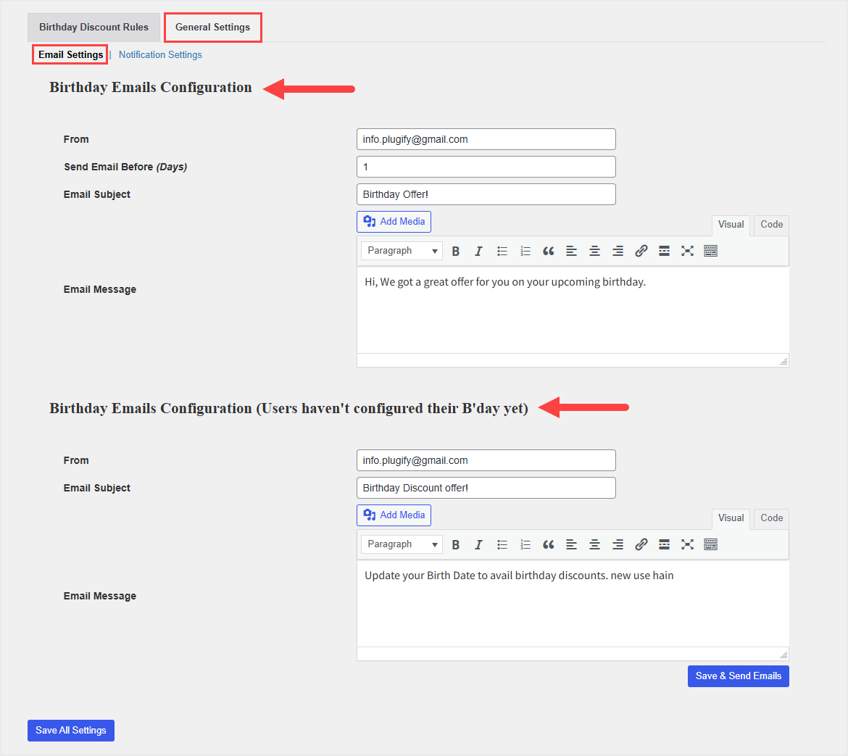Insert link in first email editor toolbar
848x756 pixels.
point(641,251)
